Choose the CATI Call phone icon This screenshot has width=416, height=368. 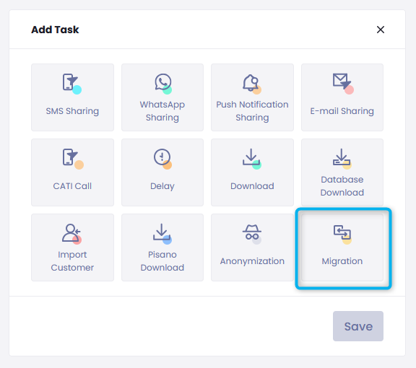[73, 159]
